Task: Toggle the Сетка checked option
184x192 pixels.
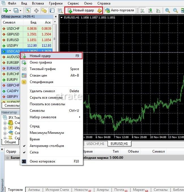Action: [x=24, y=152]
